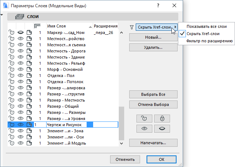The height and width of the screenshot is (167, 235).
Task: Click the unlock layers (open padlock) button
Action: tap(144, 118)
